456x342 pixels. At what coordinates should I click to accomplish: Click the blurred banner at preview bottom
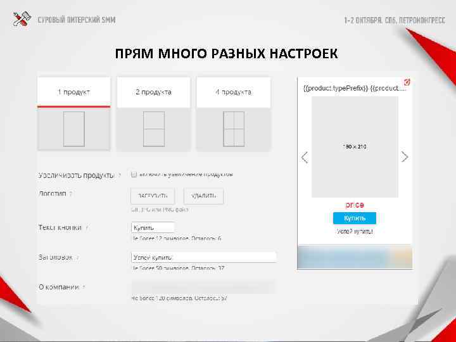[x=355, y=256]
